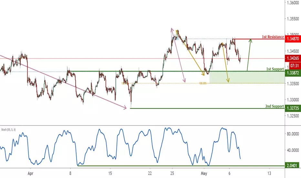
Task: Click the 1.33000 price axis label
Action: click(x=293, y=100)
